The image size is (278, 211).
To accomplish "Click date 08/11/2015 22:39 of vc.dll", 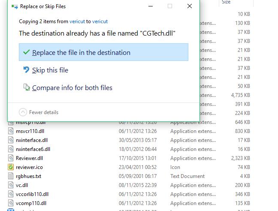I will click(138, 185).
